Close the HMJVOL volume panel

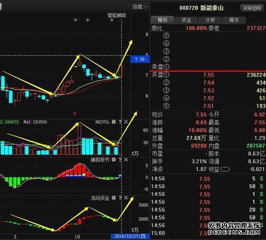click(x=126, y=122)
